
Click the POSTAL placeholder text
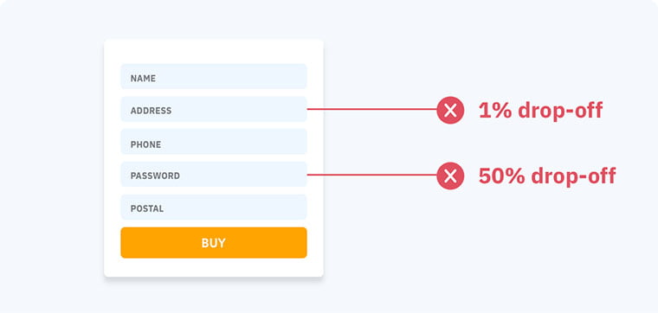[x=147, y=208]
